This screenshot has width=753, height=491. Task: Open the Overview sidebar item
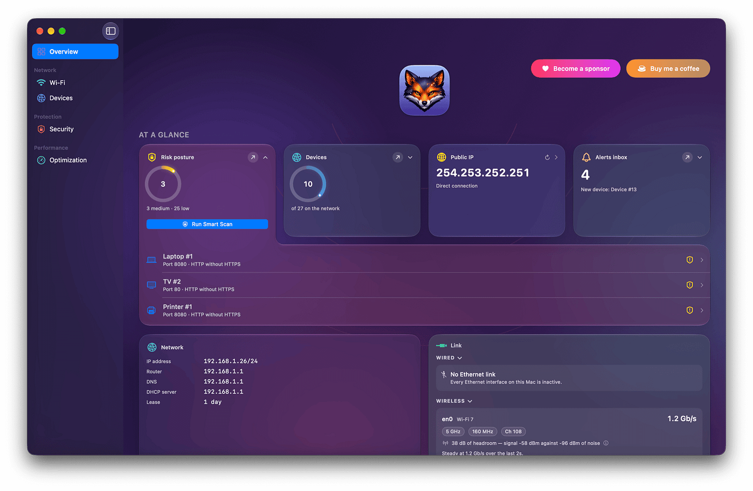(x=75, y=52)
